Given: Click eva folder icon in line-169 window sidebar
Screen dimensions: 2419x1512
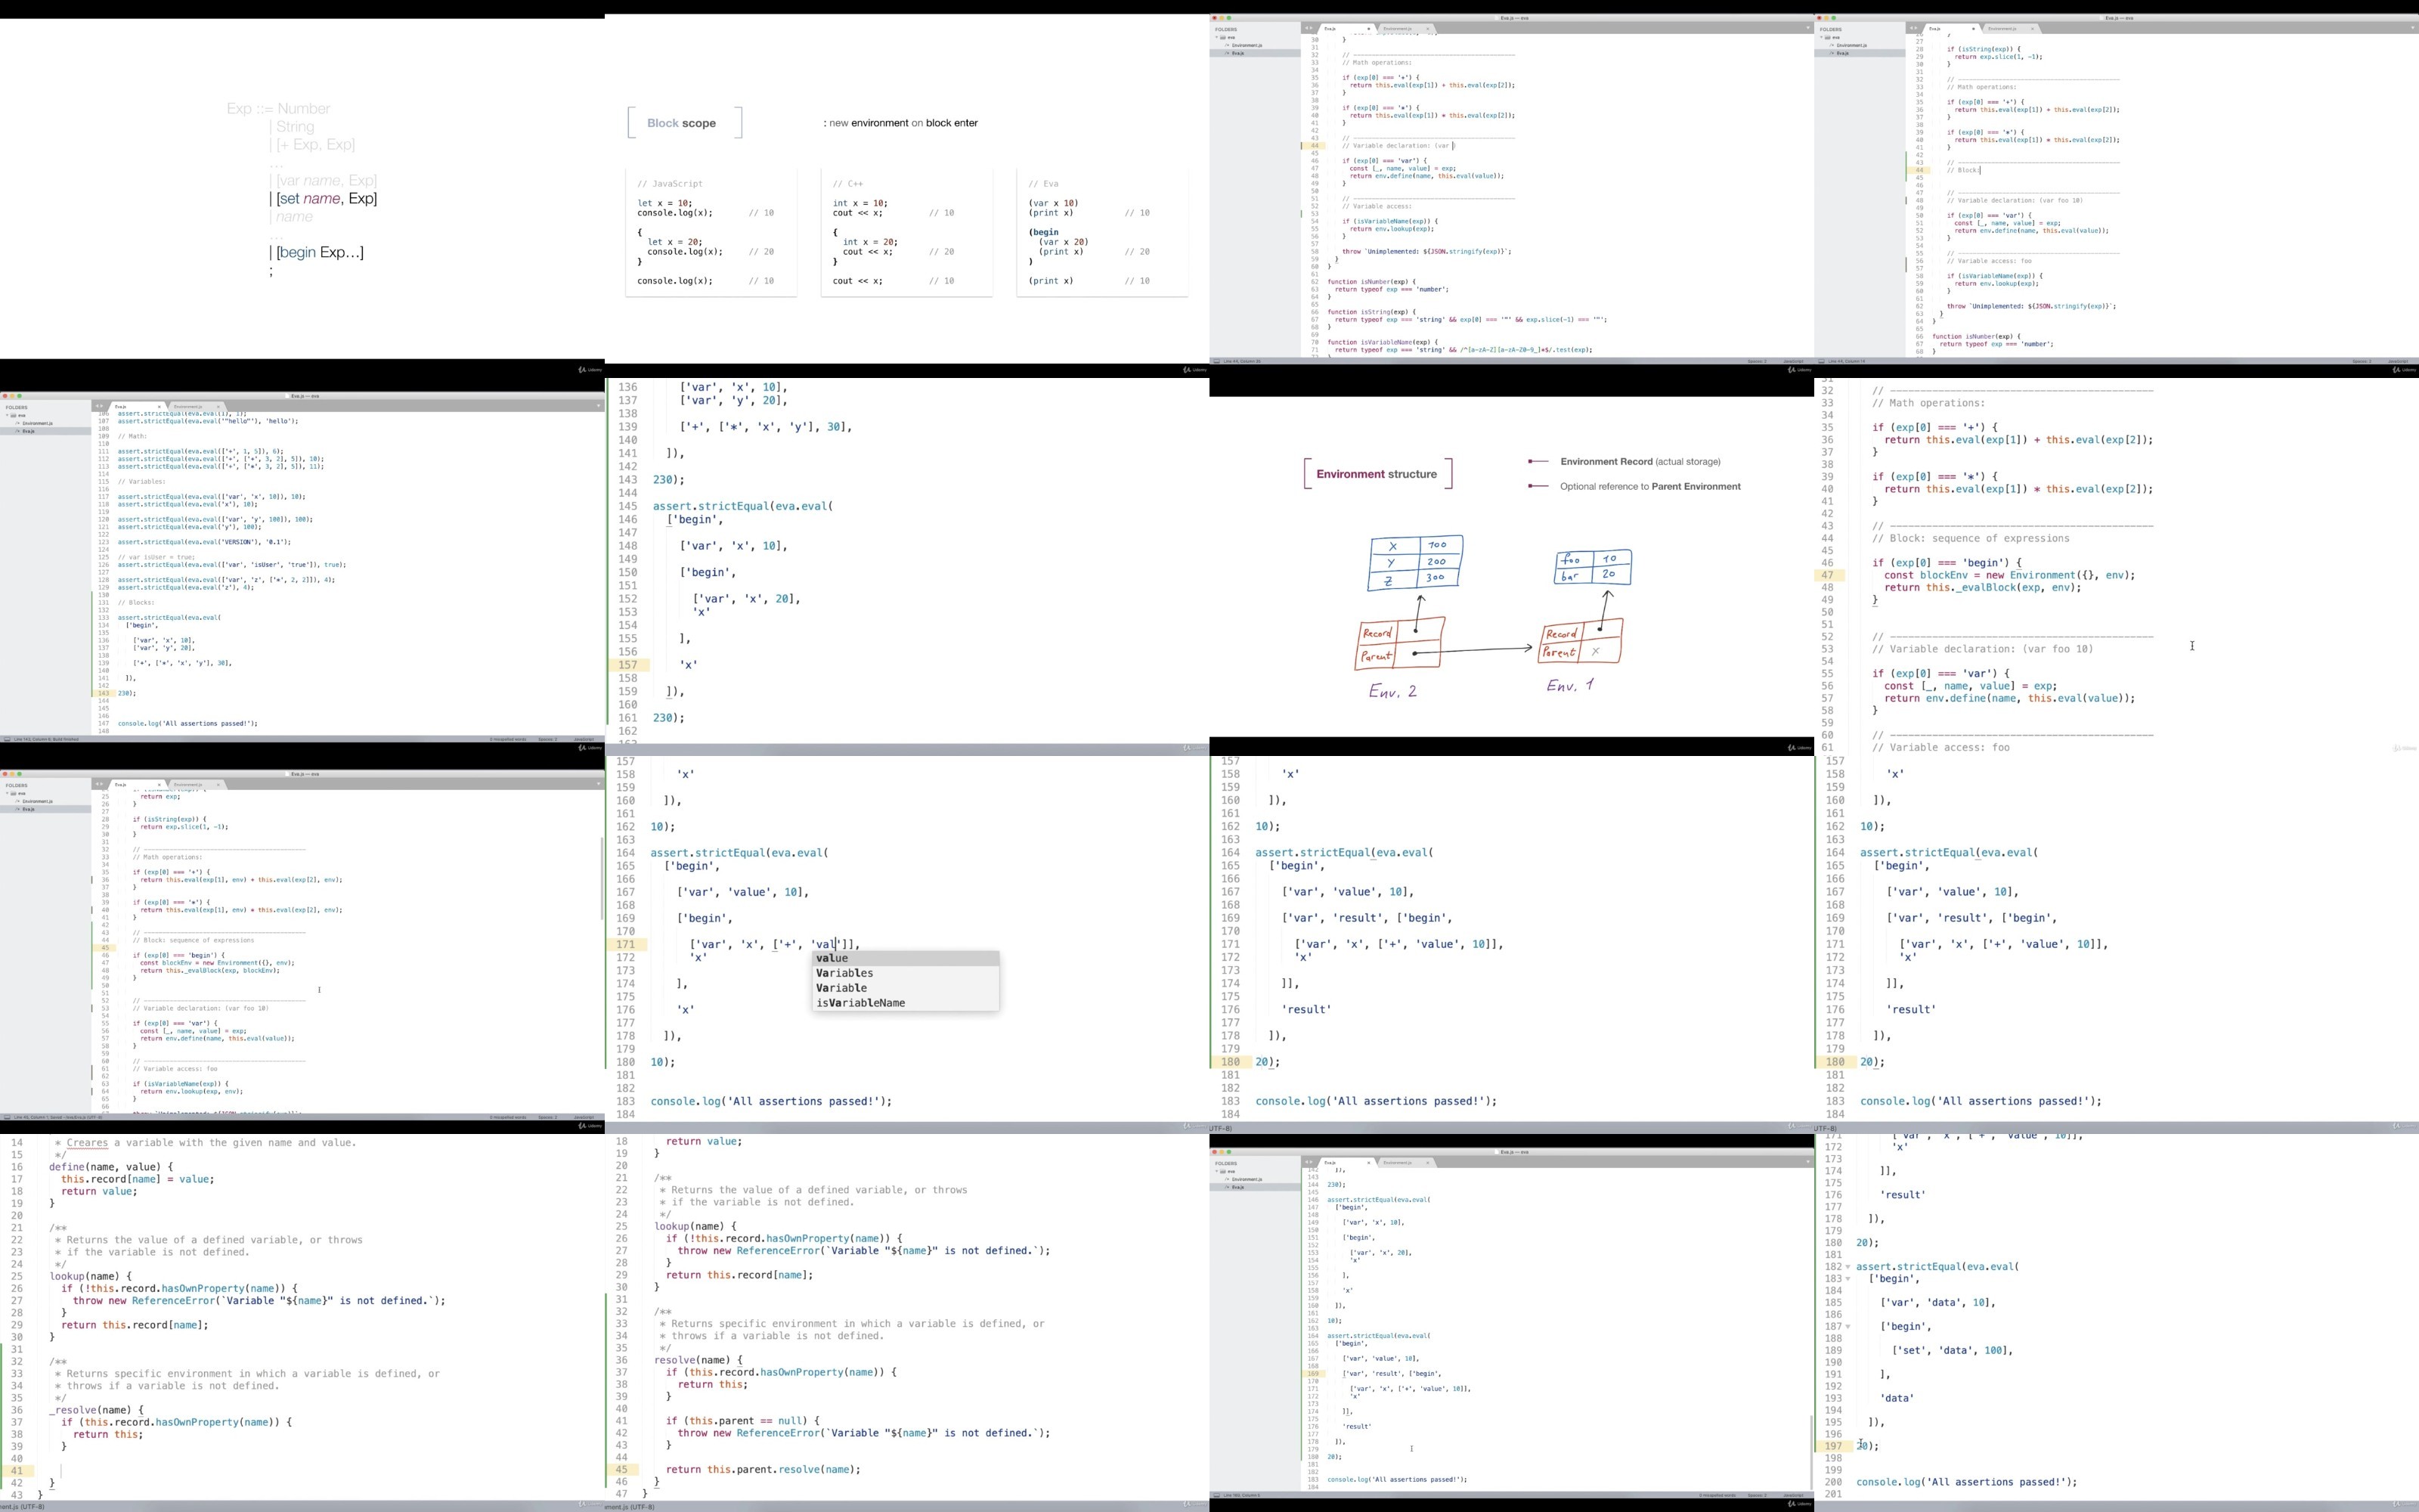Looking at the screenshot, I should click(1224, 1171).
